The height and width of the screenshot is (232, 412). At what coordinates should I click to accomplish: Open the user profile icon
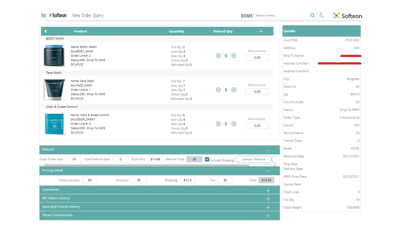(x=321, y=15)
